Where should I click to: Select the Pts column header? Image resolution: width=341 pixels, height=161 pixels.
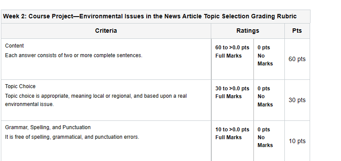point(297,31)
